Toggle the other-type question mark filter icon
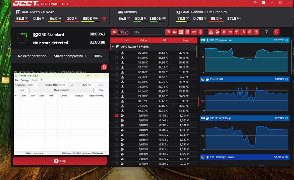The height and width of the screenshot is (180, 294). point(256,32)
